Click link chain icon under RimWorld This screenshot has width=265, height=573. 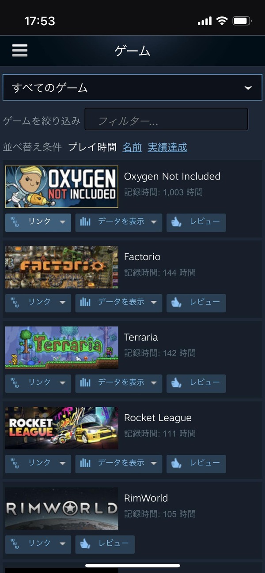pos(15,544)
